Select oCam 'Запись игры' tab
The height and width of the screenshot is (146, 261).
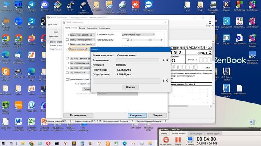tap(196, 133)
